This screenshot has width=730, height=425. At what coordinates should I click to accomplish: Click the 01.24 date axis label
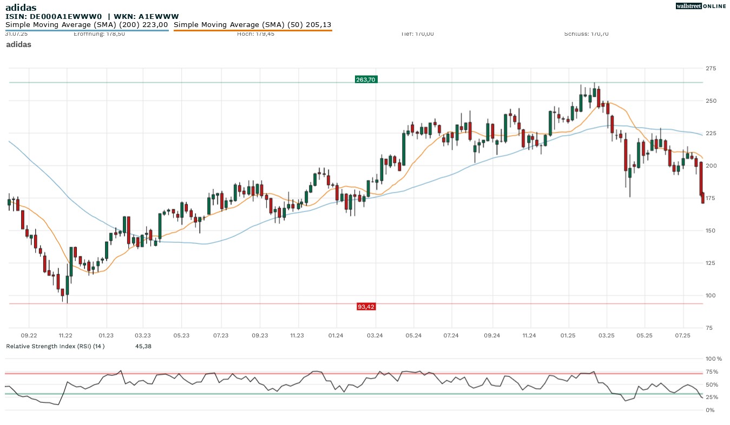pyautogui.click(x=336, y=335)
